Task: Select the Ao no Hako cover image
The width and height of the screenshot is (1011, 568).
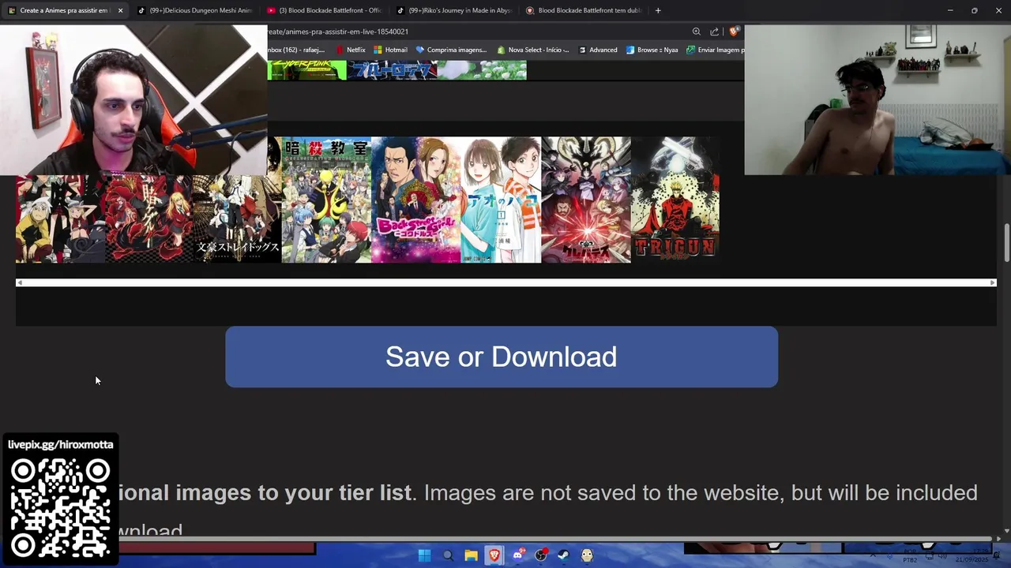Action: pos(502,200)
